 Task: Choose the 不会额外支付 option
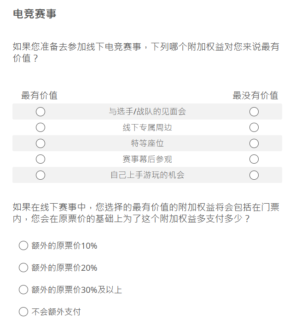point(23,312)
